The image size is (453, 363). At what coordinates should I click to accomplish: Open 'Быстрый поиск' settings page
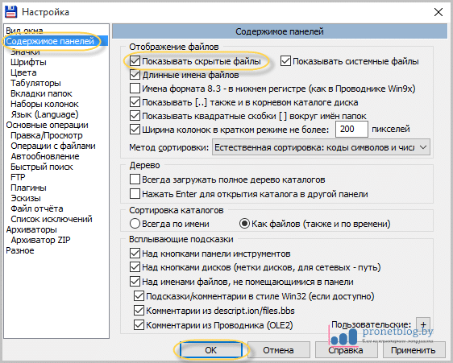point(42,167)
